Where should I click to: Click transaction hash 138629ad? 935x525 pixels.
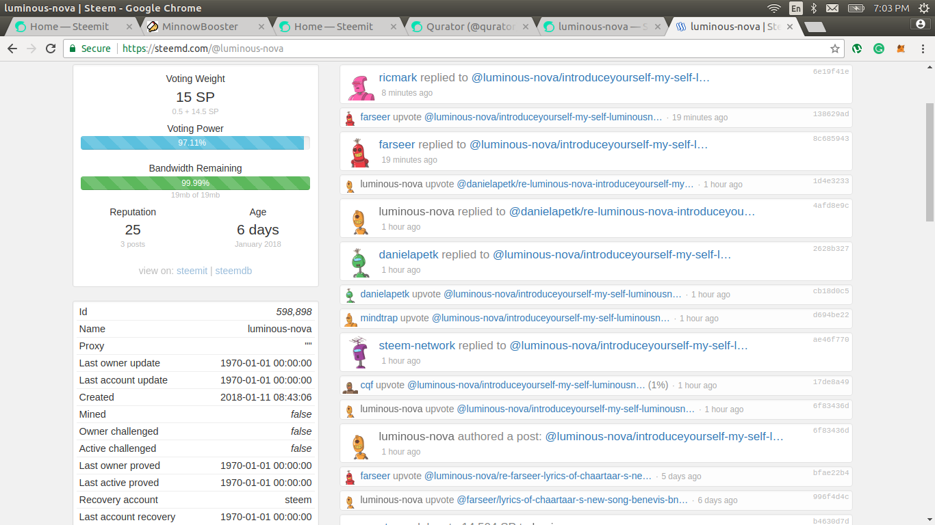point(831,113)
